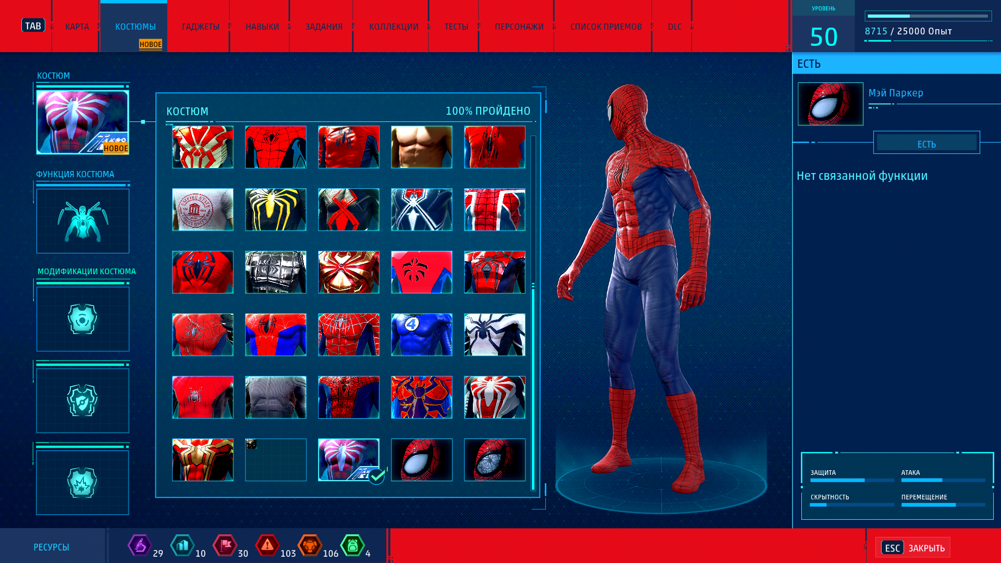Viewport: 1001px width, 563px height.
Task: Open the НАВЫКИ tab
Action: coord(262,27)
